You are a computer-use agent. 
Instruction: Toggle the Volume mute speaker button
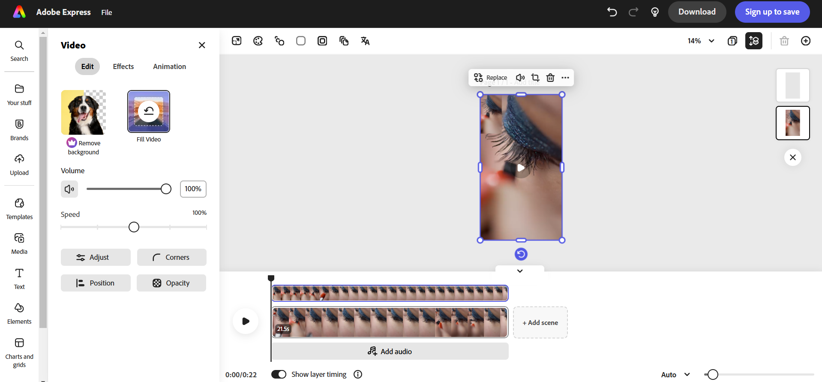69,189
